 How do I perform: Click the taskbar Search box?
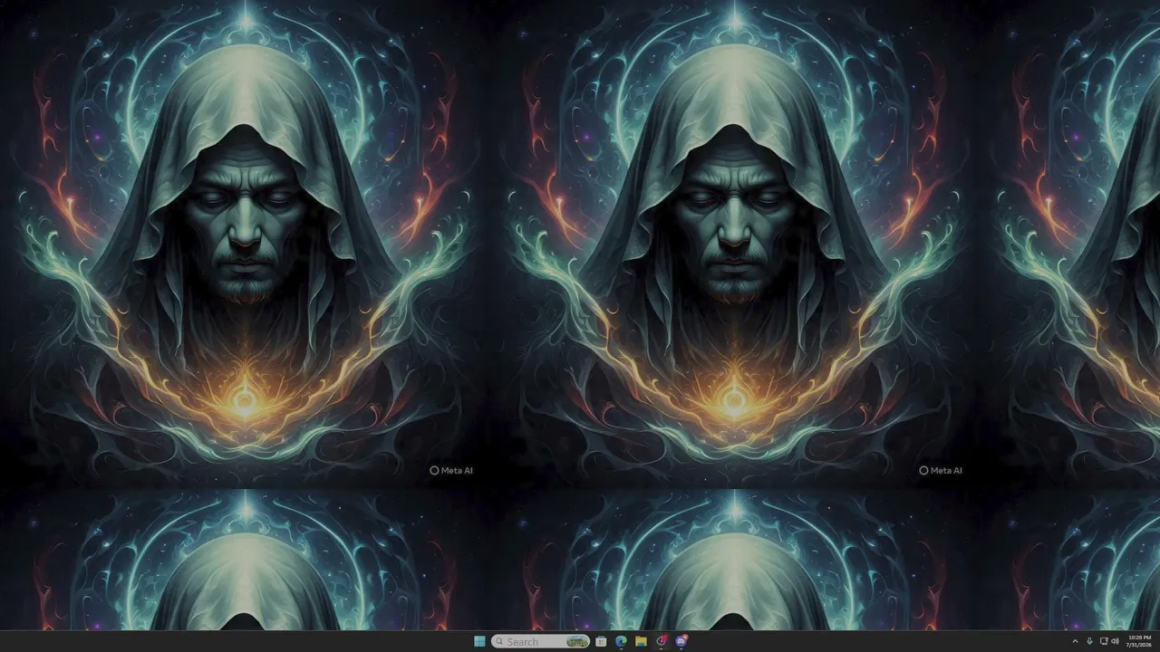[541, 641]
